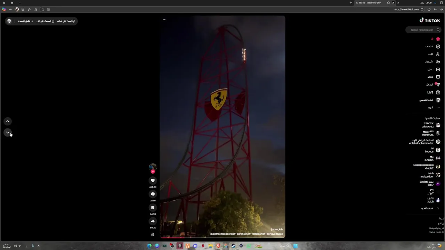Open the Following sidebar item
The image size is (445, 250).
click(434, 54)
